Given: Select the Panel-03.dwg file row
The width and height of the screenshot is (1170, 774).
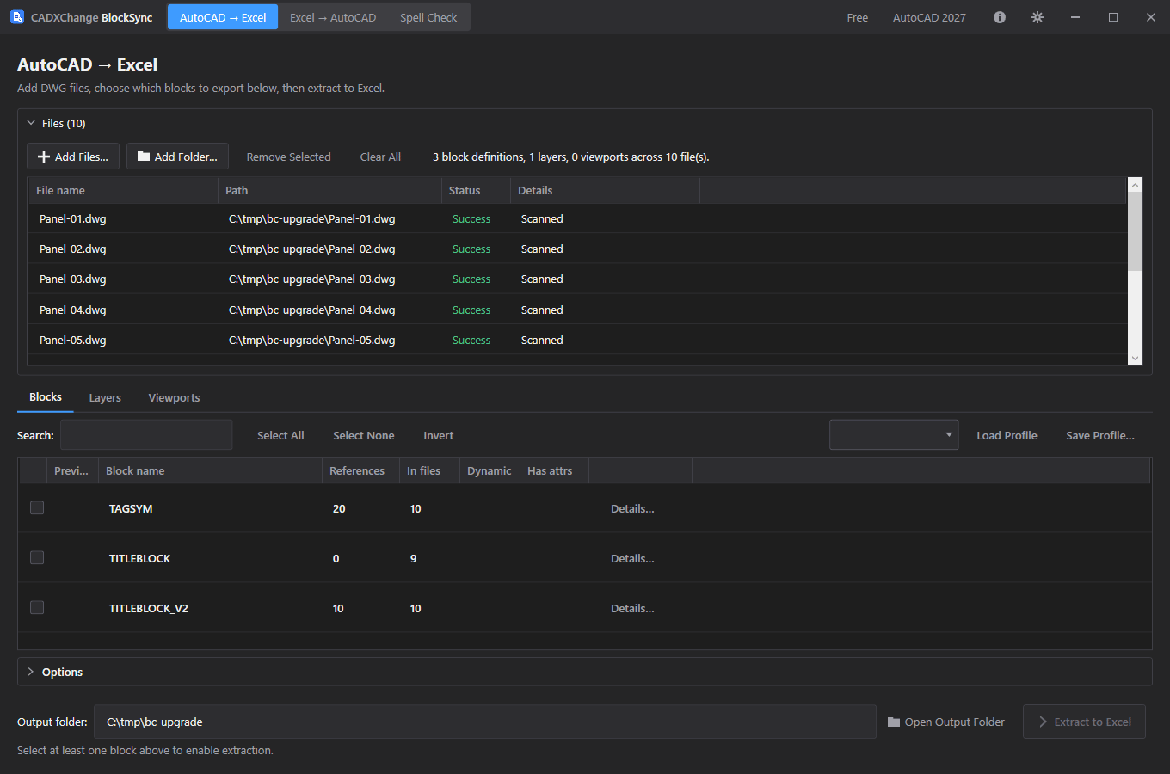Looking at the screenshot, I should (577, 279).
